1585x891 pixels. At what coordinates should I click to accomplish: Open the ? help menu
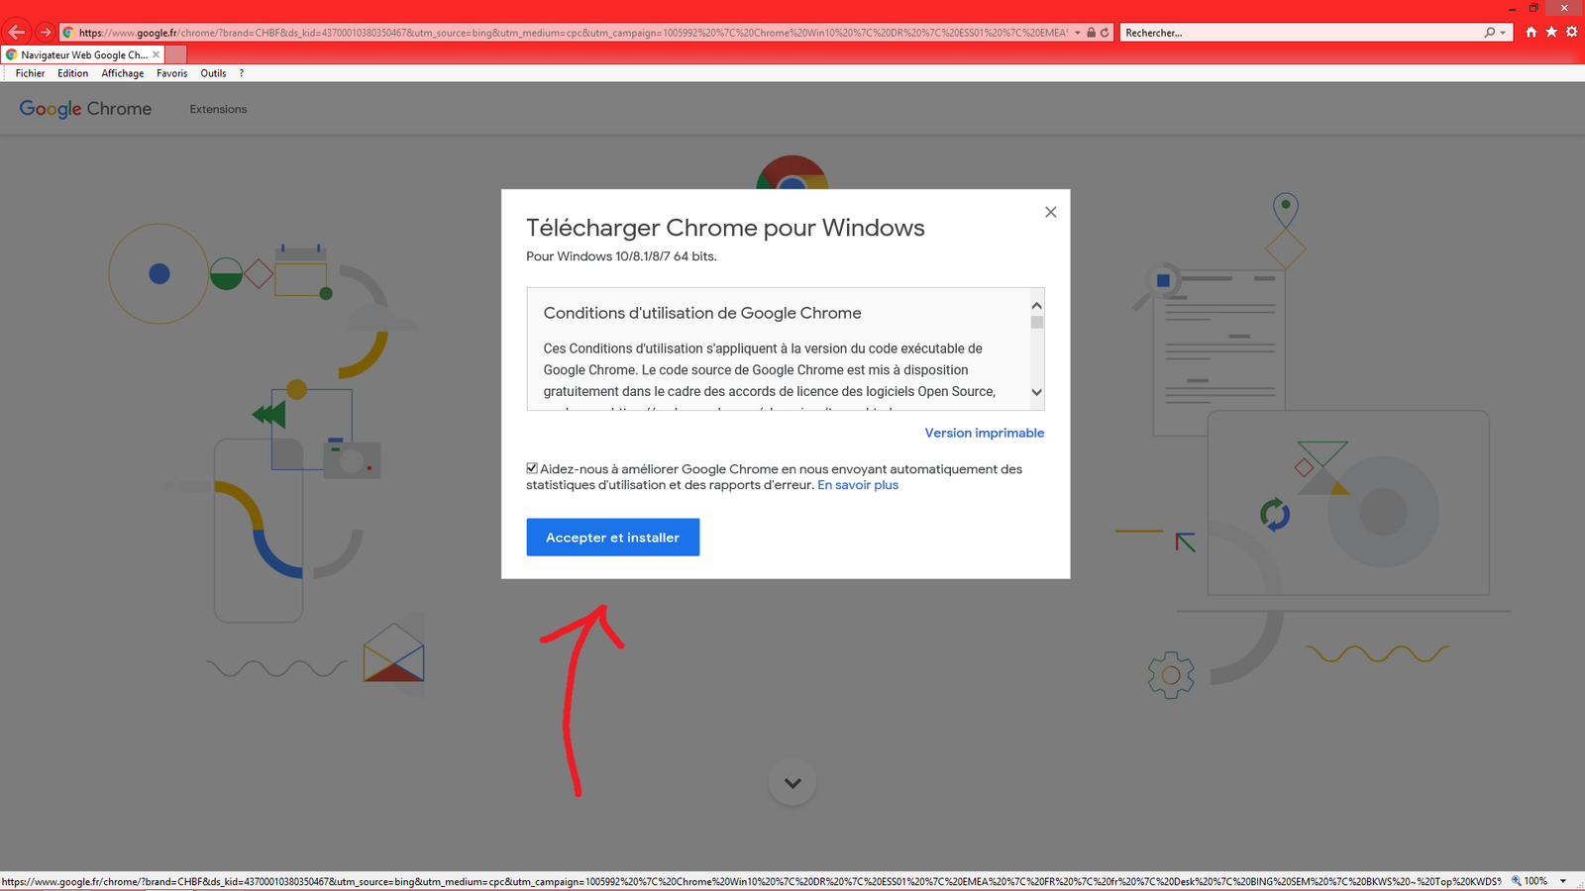pyautogui.click(x=241, y=73)
